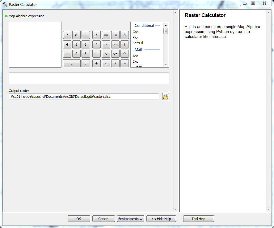Click the Output raster path field
This screenshot has width=274, height=228.
(84, 97)
